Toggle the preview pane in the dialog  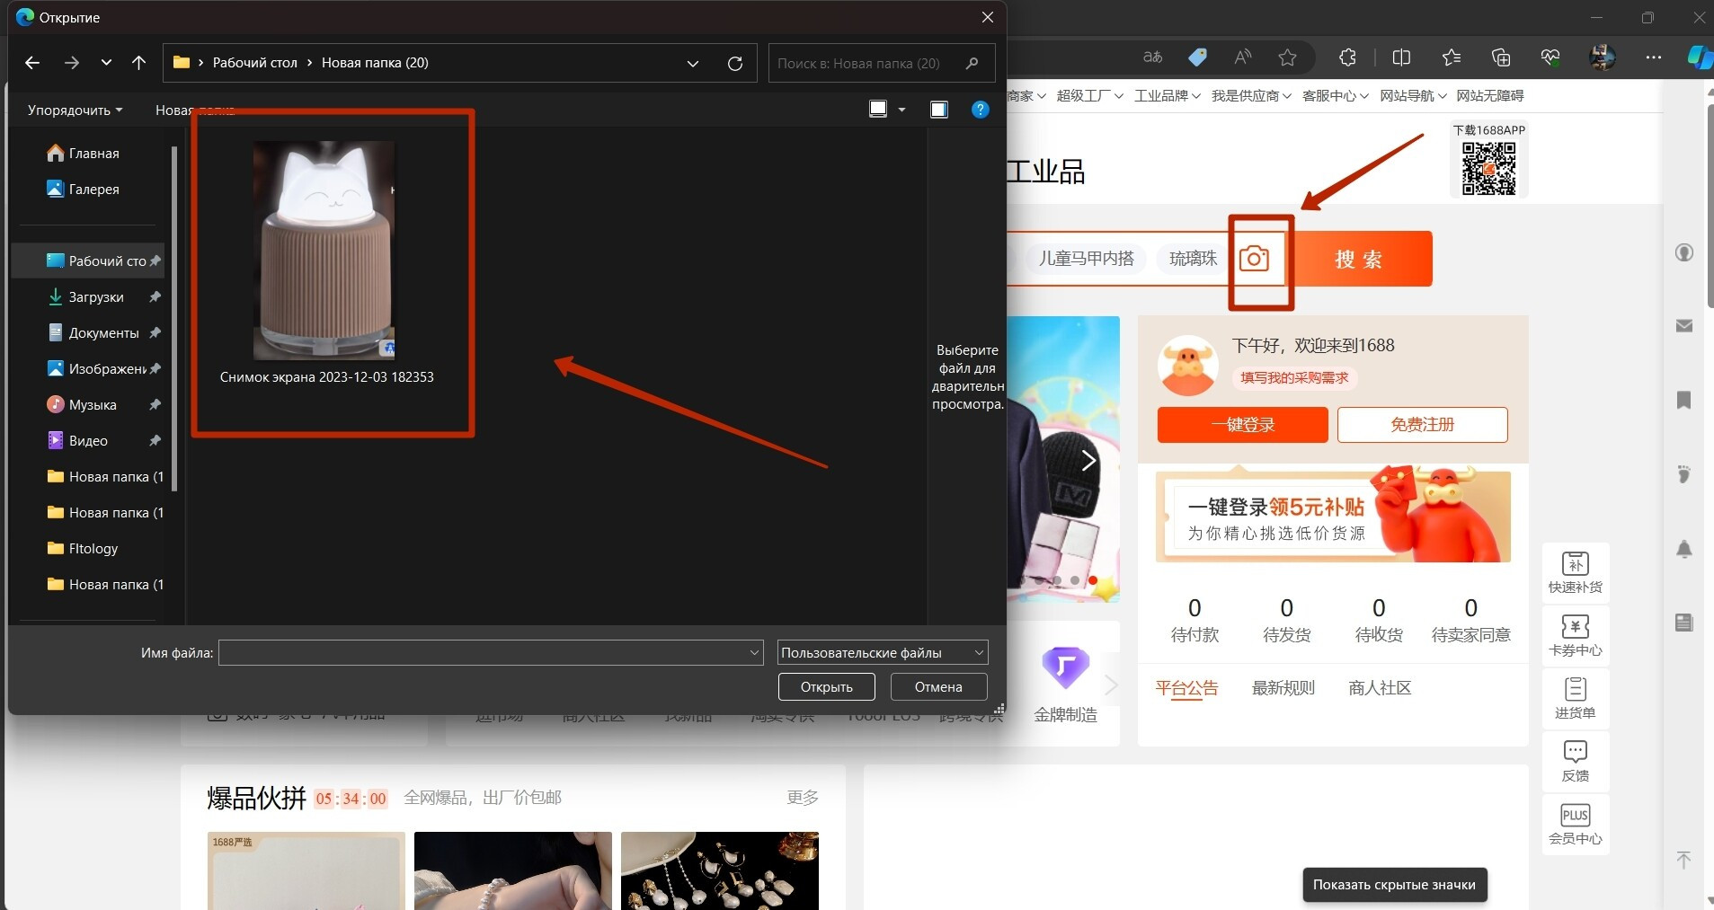click(x=939, y=109)
